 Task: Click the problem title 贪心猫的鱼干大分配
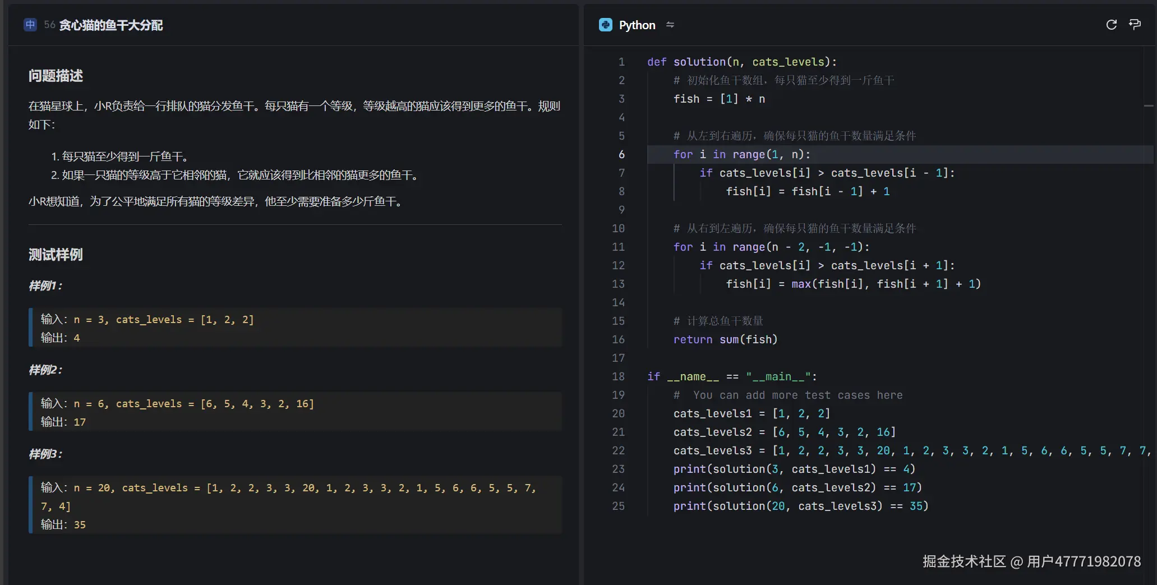[111, 25]
